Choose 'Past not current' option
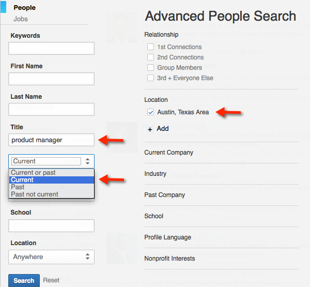 [x=35, y=194]
